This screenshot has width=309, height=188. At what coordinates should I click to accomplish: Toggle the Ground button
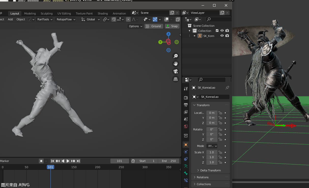click(x=154, y=26)
